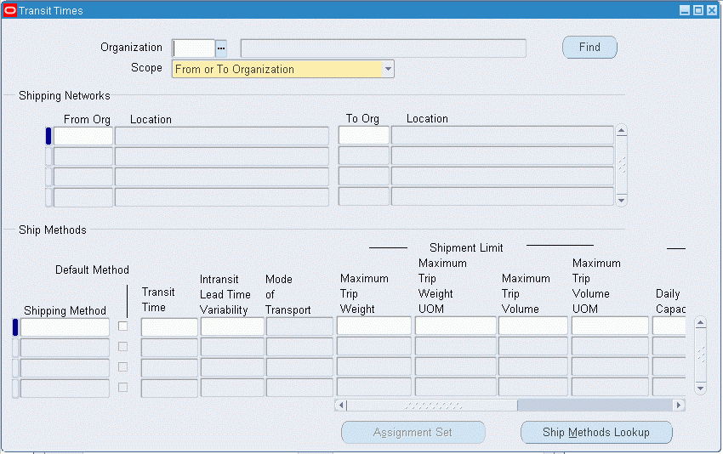The height and width of the screenshot is (454, 723).
Task: Click the Find button
Action: pyautogui.click(x=589, y=47)
